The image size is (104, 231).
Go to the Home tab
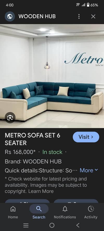tap(13, 212)
